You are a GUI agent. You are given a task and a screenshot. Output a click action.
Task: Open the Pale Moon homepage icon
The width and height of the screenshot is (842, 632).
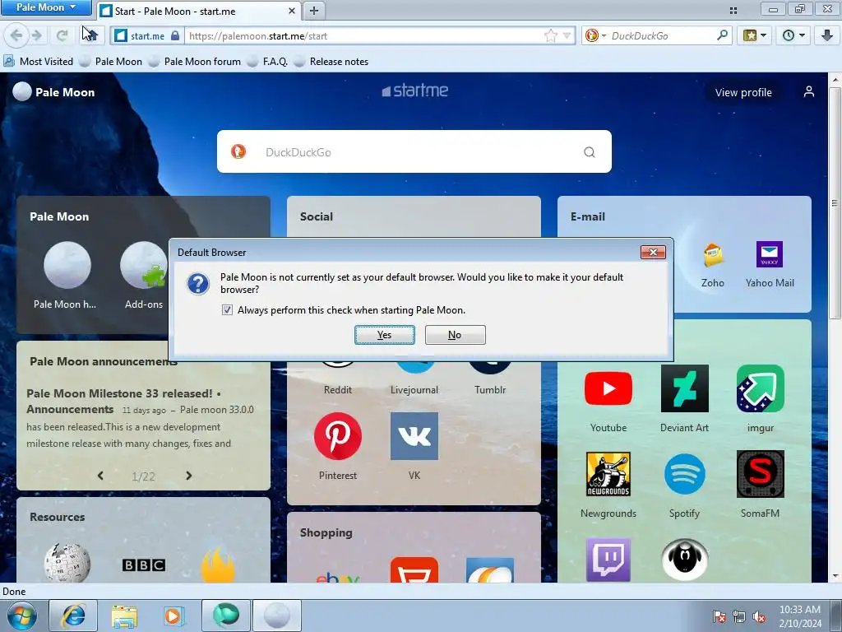[x=67, y=265]
